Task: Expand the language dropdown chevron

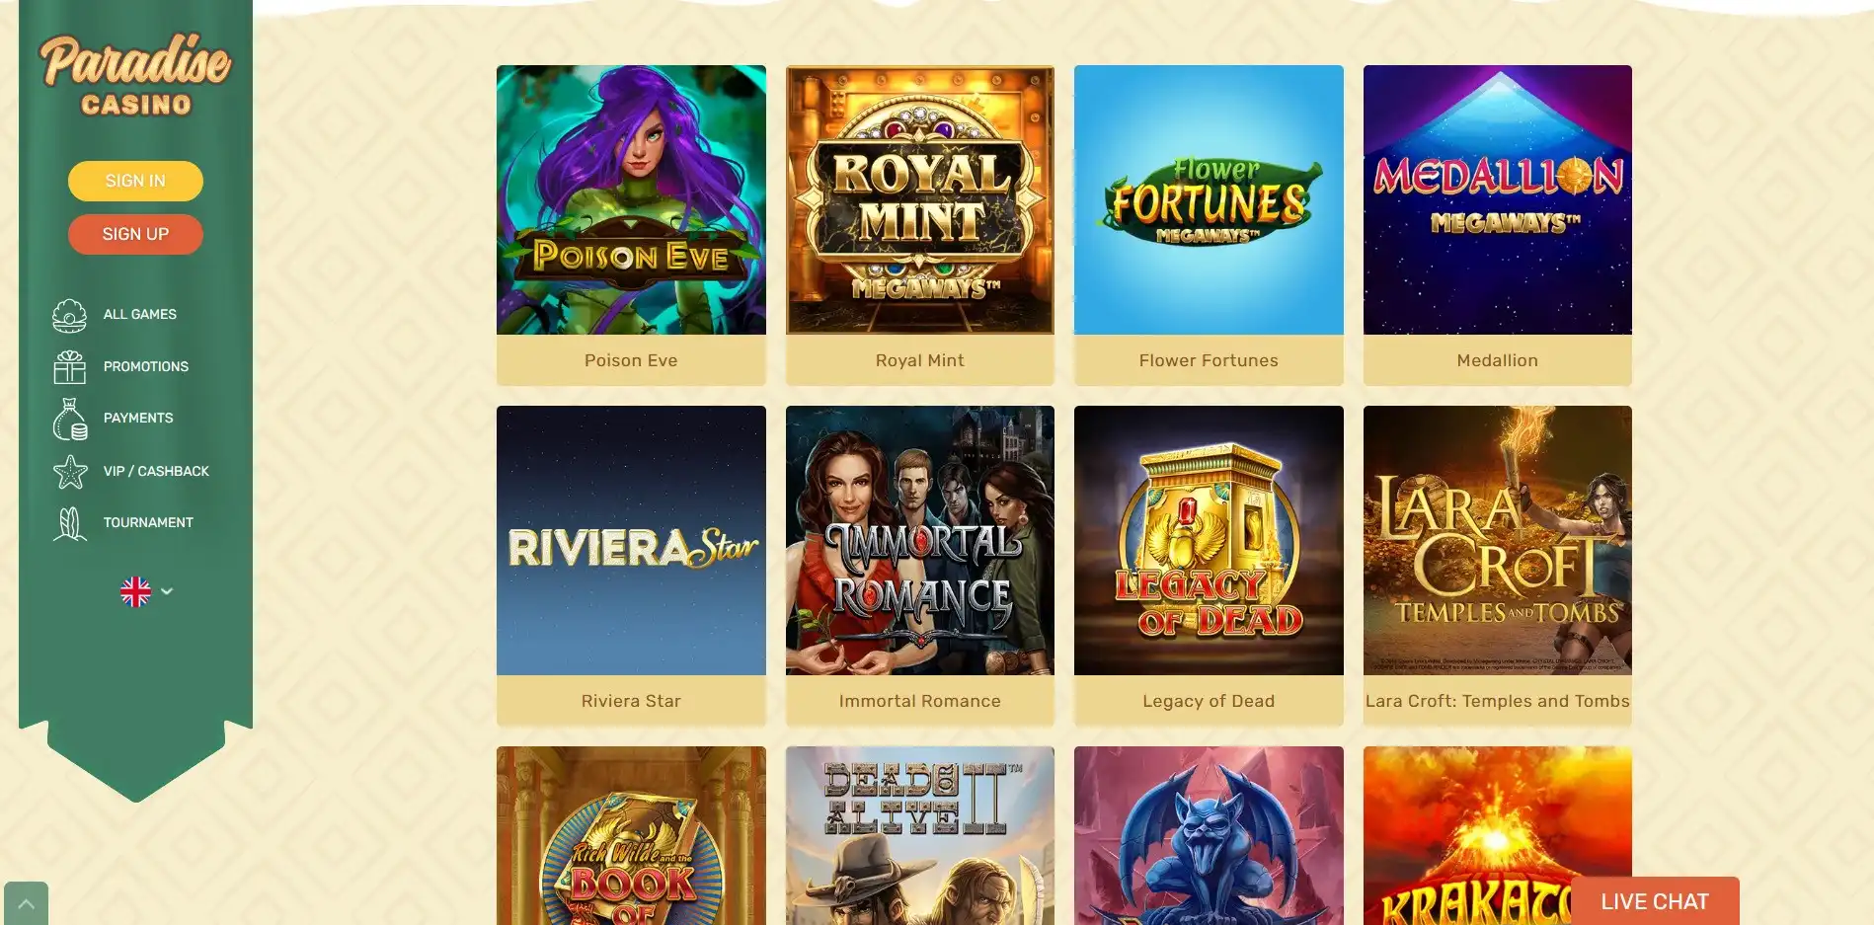Action: (167, 591)
